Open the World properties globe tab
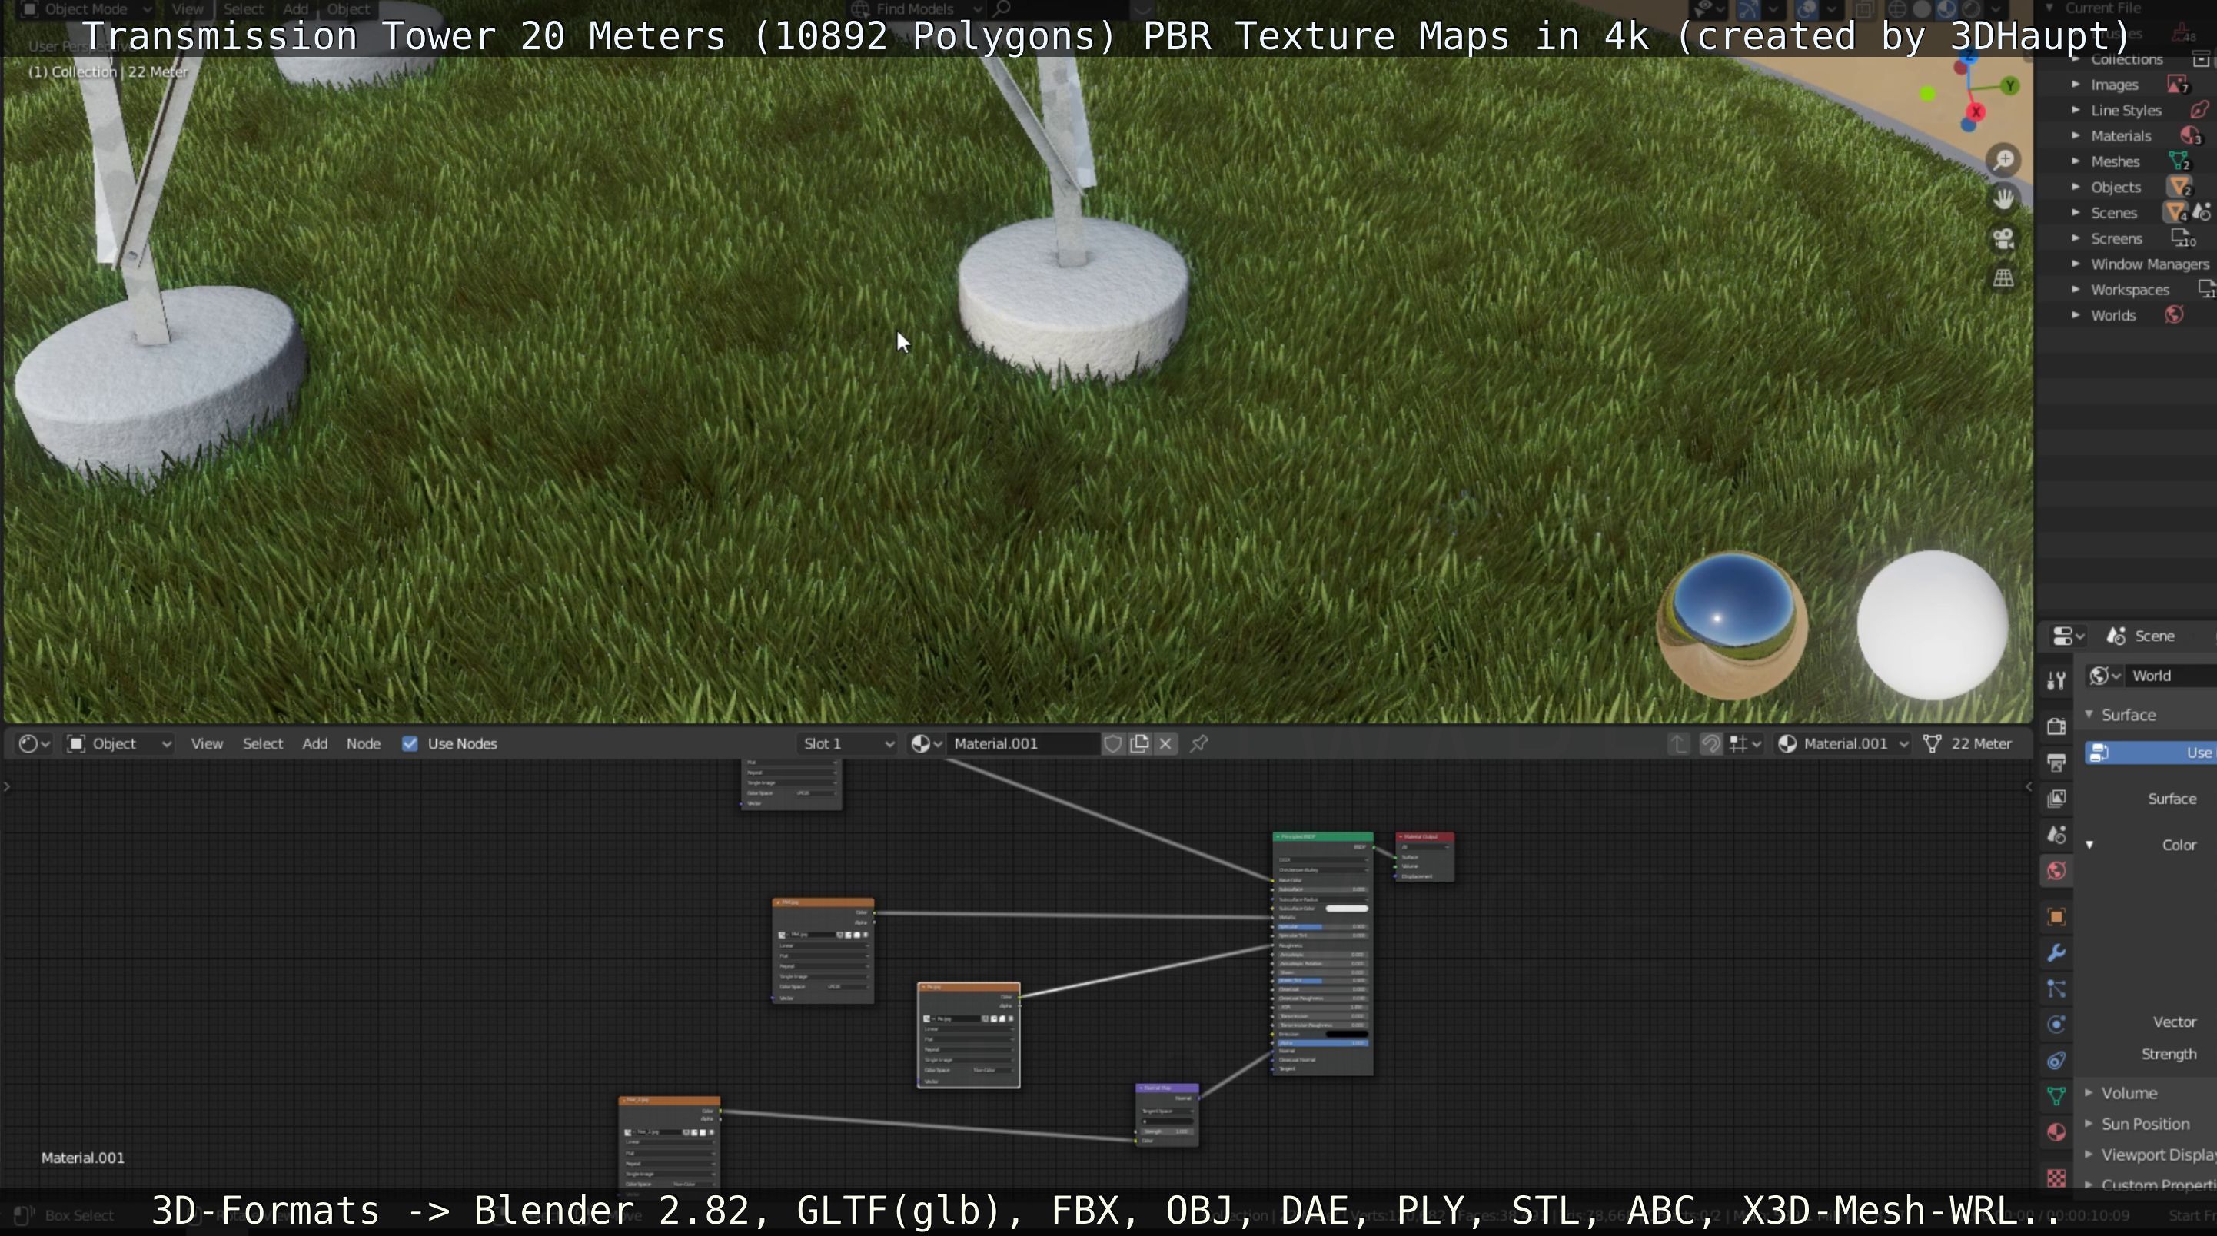This screenshot has height=1236, width=2217. (2056, 870)
